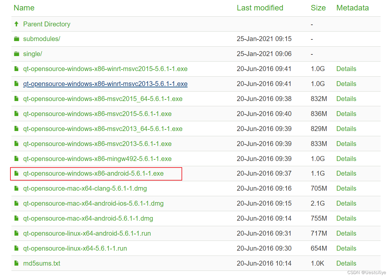Image resolution: width=391 pixels, height=278 pixels.
Task: Open Details for mac-x64-android-ios dmg
Action: pos(346,203)
